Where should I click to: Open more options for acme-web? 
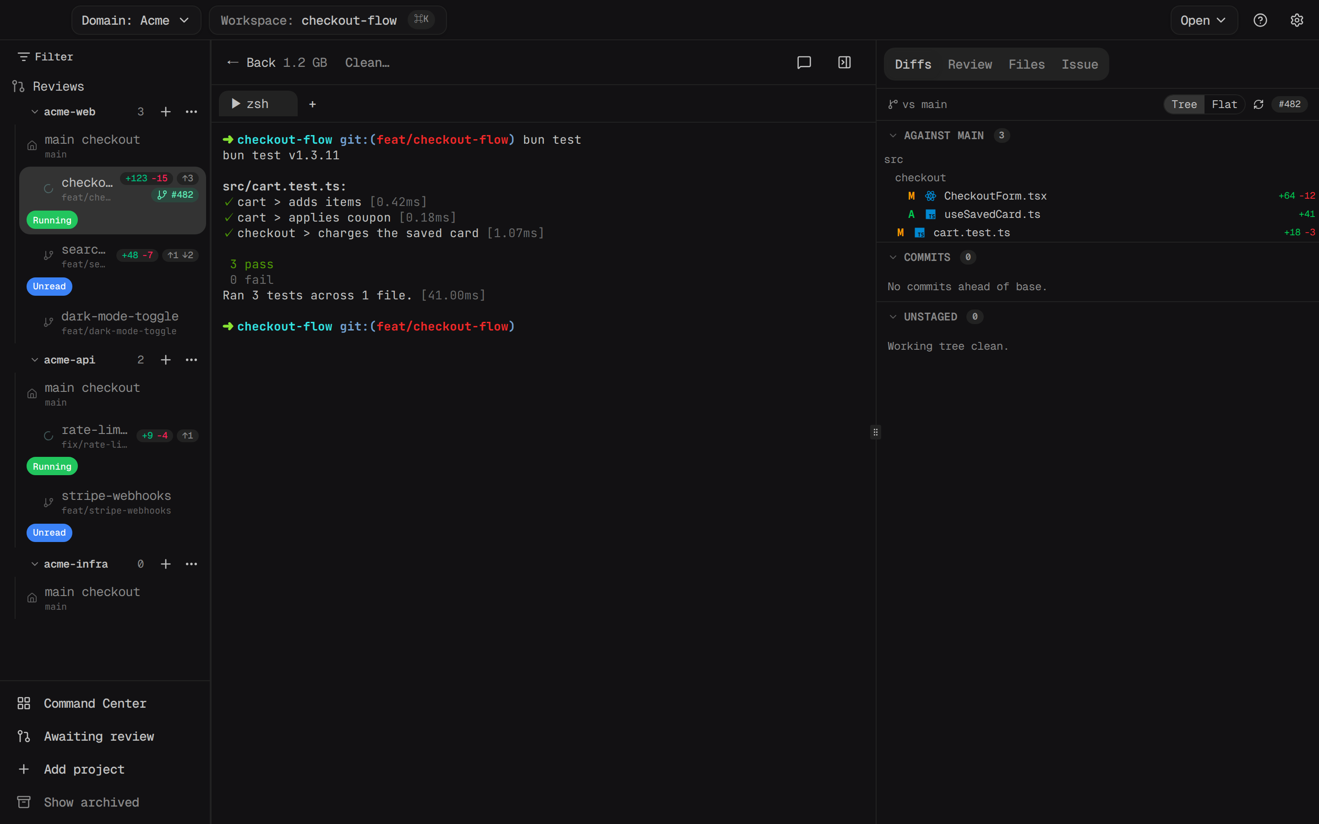(191, 112)
